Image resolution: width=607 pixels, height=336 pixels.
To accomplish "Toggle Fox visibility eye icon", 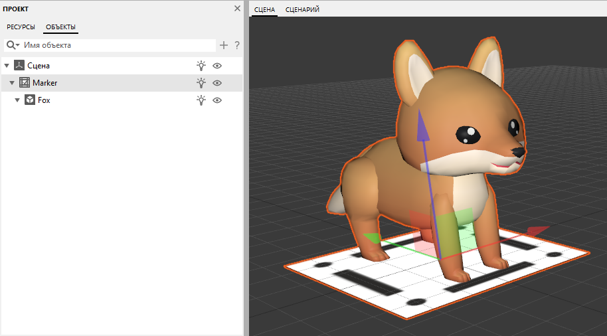I will pyautogui.click(x=217, y=100).
